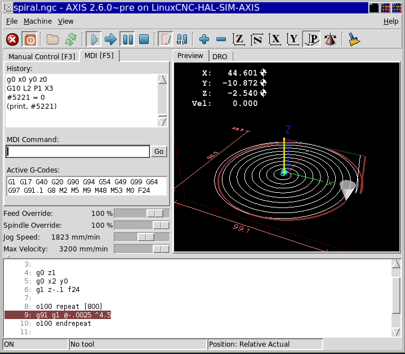Clear live plot with the broom icon

click(354, 40)
